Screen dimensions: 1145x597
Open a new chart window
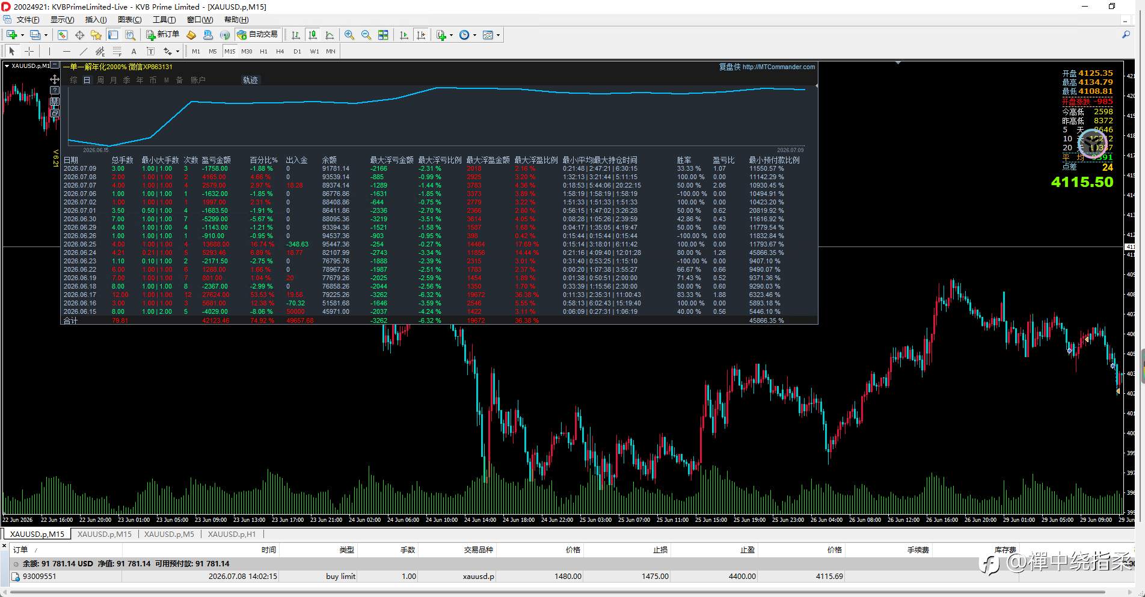[x=11, y=35]
